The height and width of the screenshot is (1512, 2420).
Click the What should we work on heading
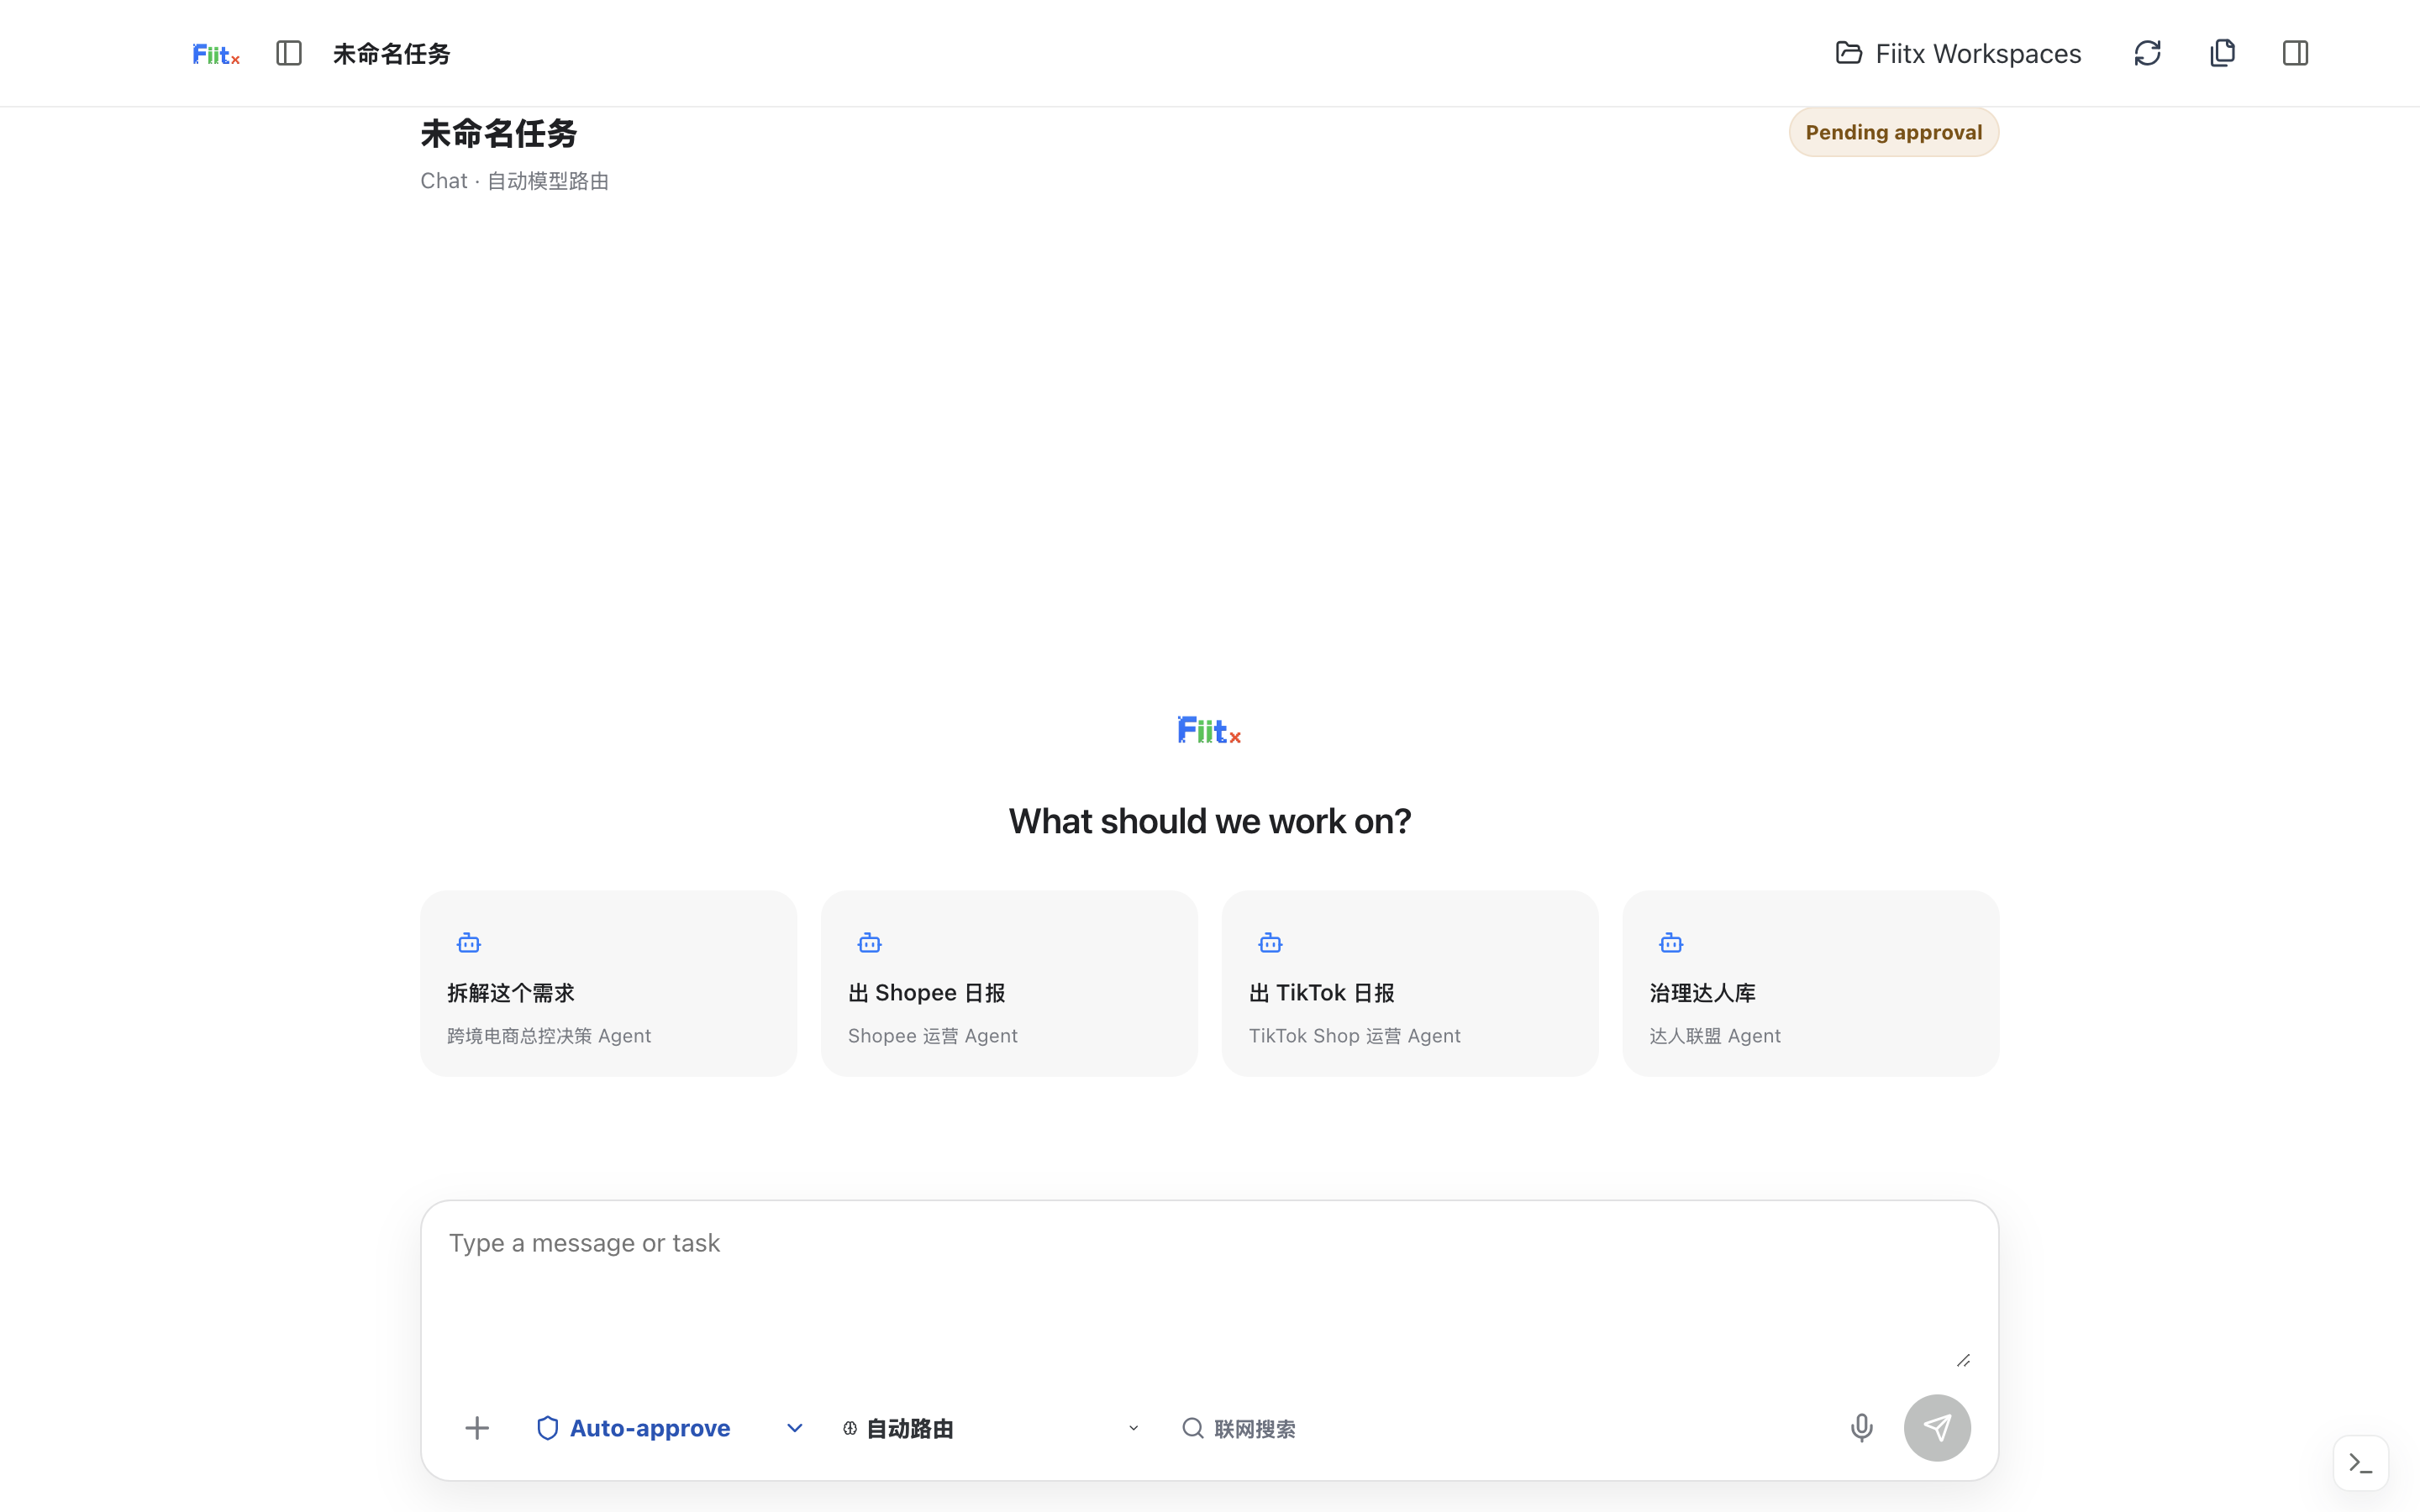[x=1209, y=821]
